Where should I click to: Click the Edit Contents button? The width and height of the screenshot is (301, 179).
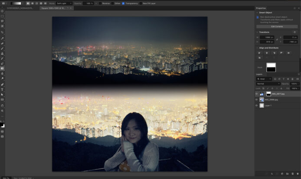[277, 26]
